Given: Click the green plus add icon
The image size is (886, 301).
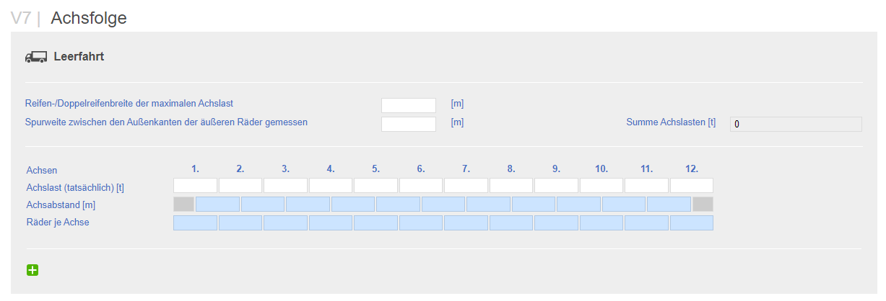Looking at the screenshot, I should 32,270.
